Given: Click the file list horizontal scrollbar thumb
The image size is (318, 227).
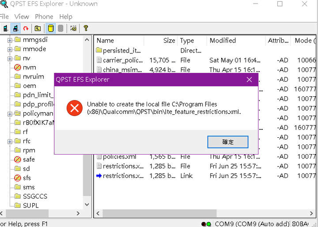Looking at the screenshot, I should 159,213.
